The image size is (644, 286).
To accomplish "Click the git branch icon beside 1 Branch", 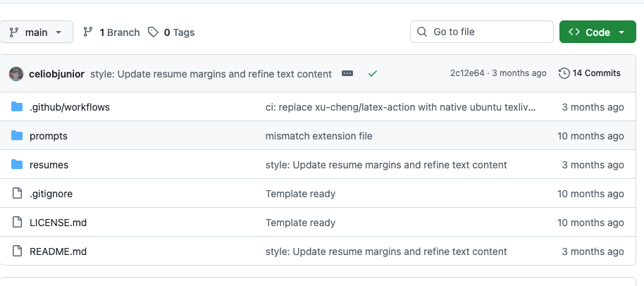I will pyautogui.click(x=88, y=32).
